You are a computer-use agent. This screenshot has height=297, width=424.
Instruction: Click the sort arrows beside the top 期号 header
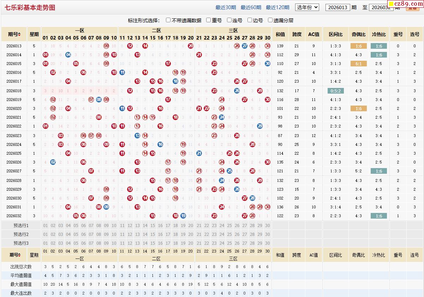coord(19,35)
